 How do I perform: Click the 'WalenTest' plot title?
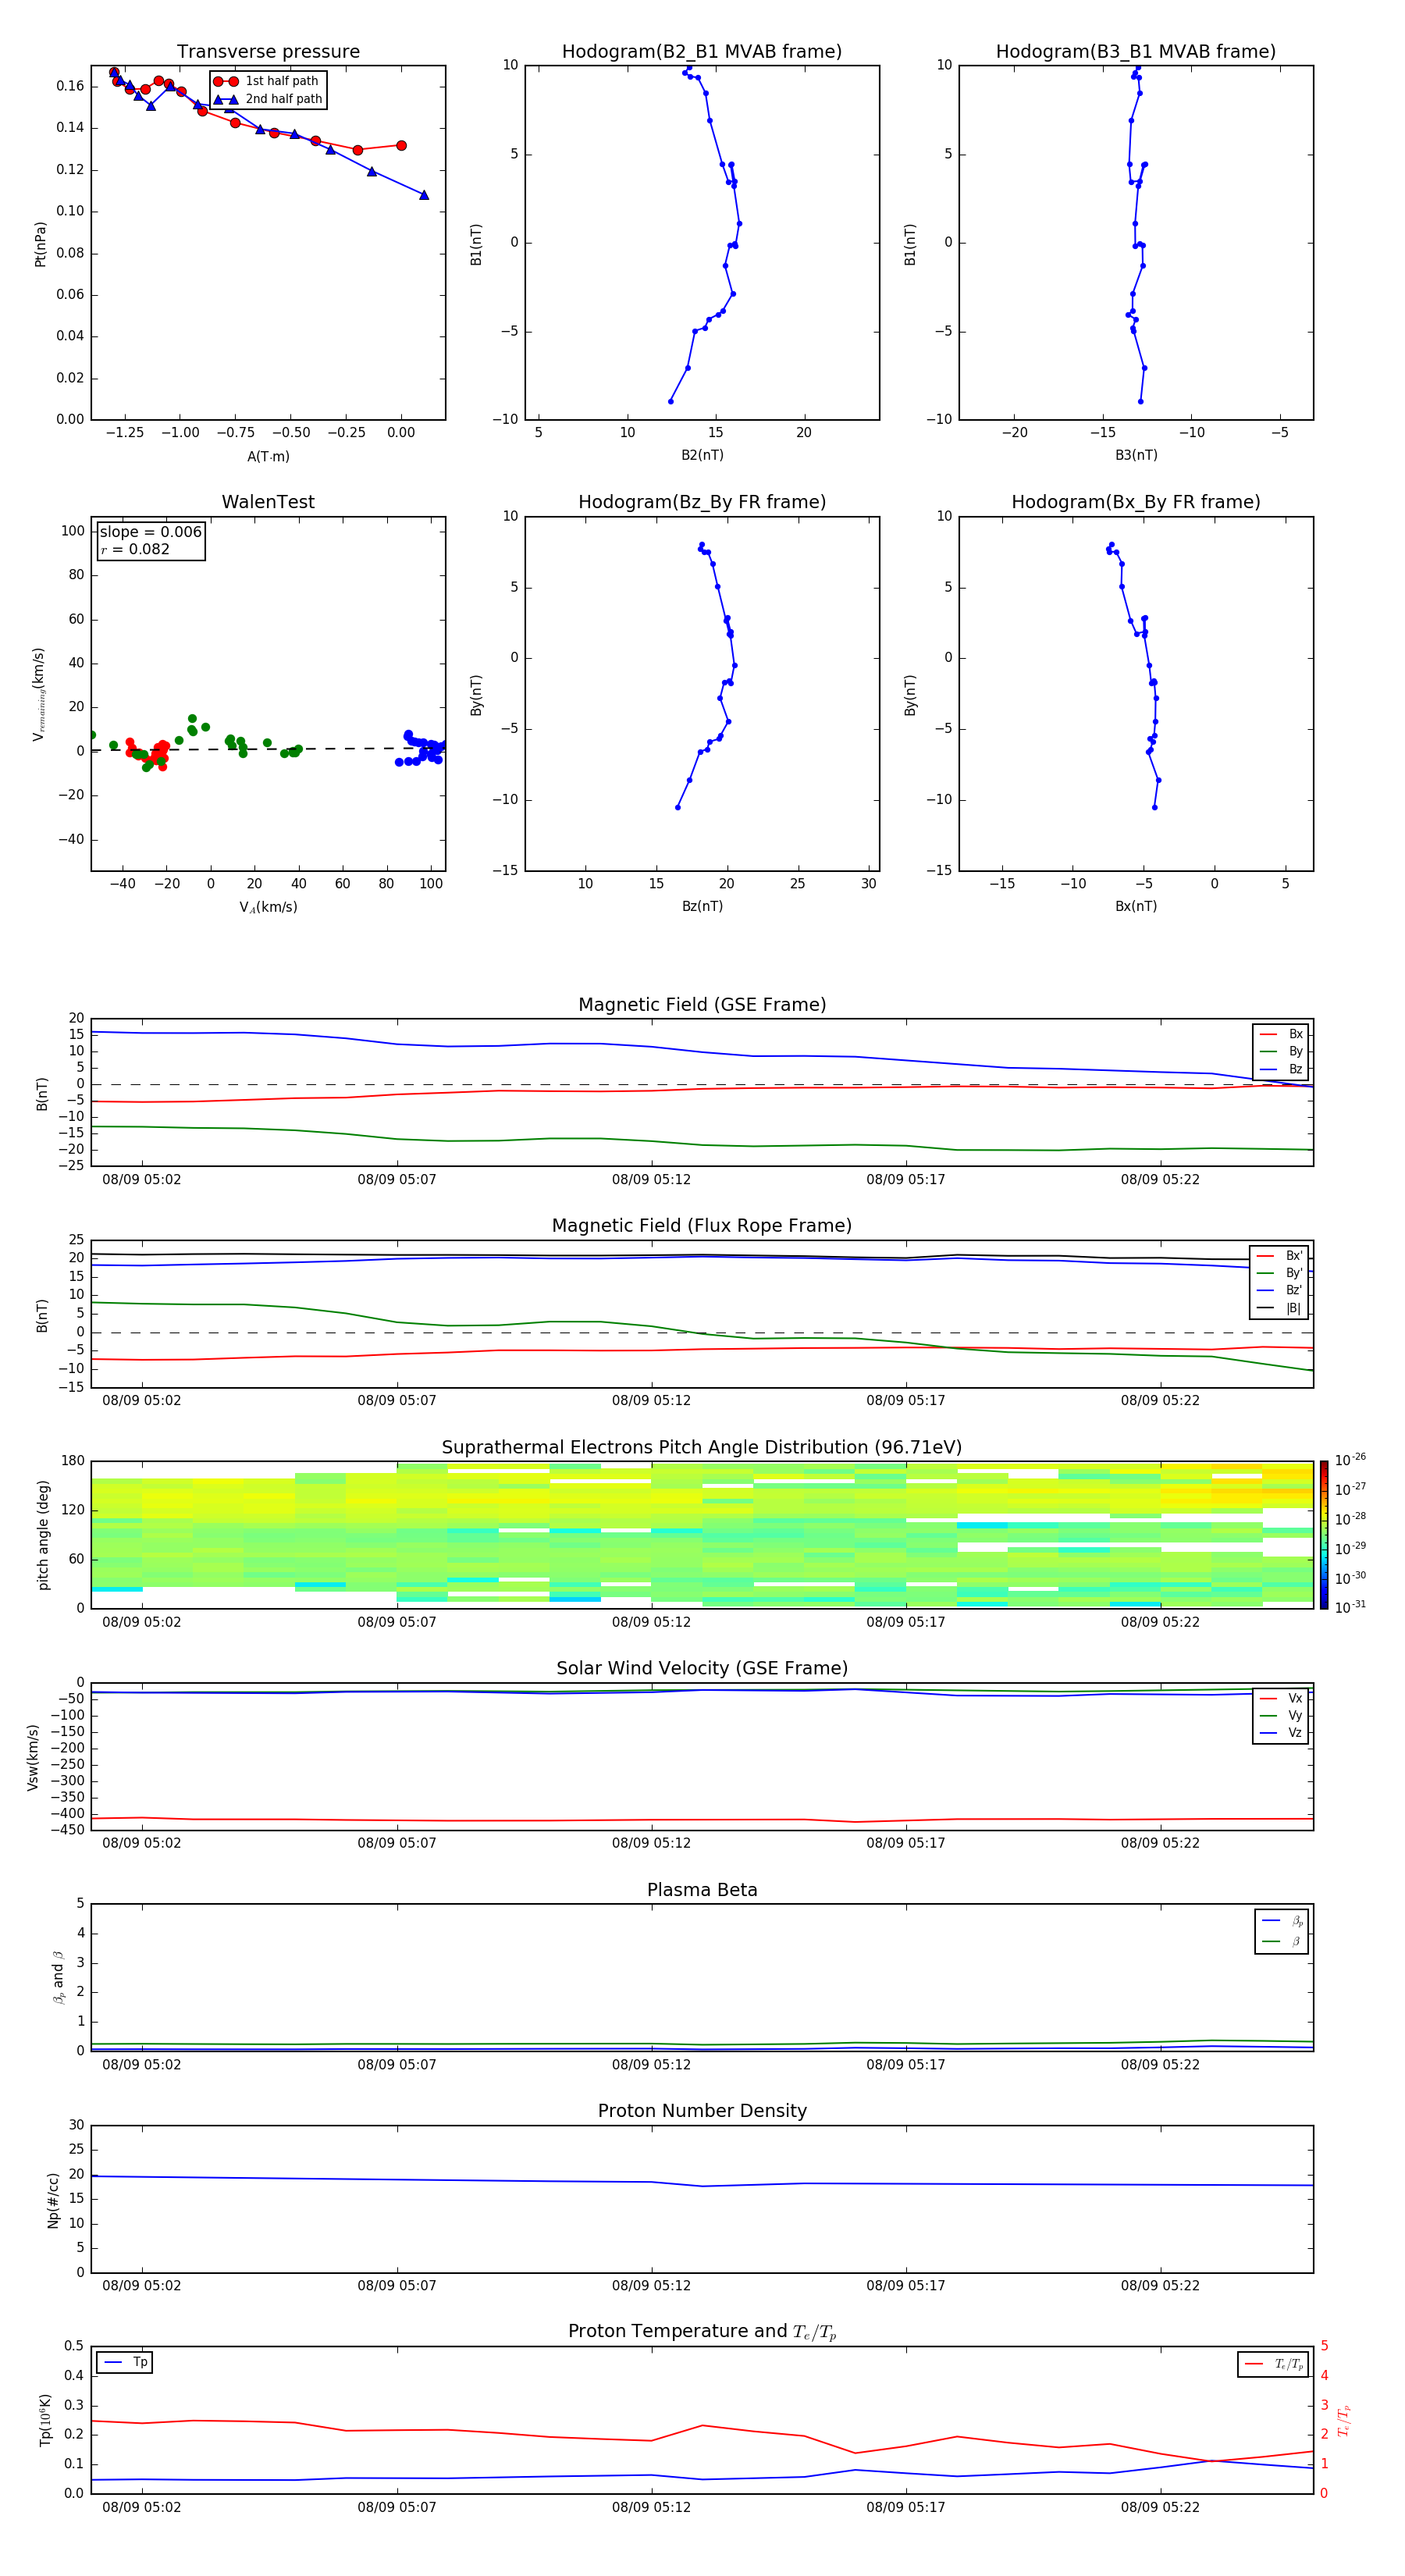pos(268,502)
